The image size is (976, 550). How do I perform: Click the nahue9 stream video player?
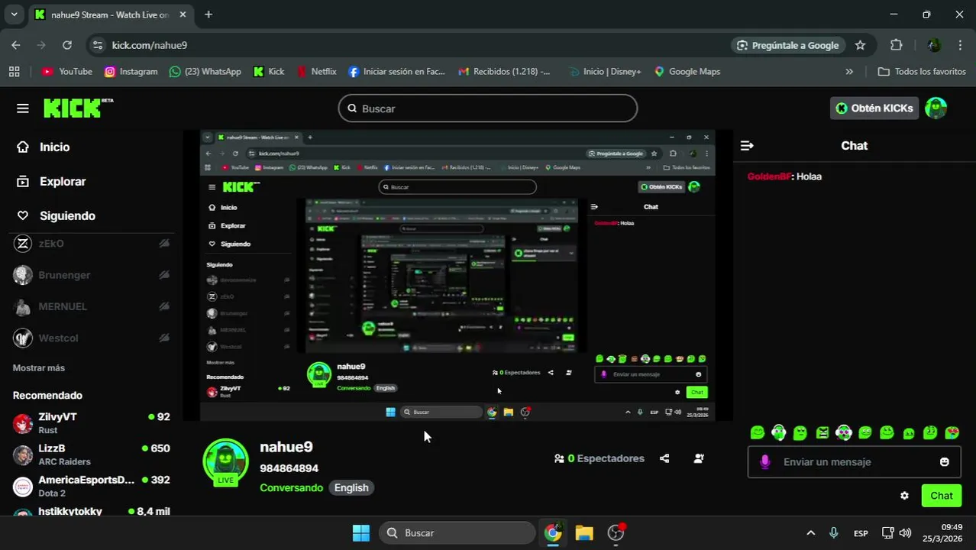(x=457, y=275)
